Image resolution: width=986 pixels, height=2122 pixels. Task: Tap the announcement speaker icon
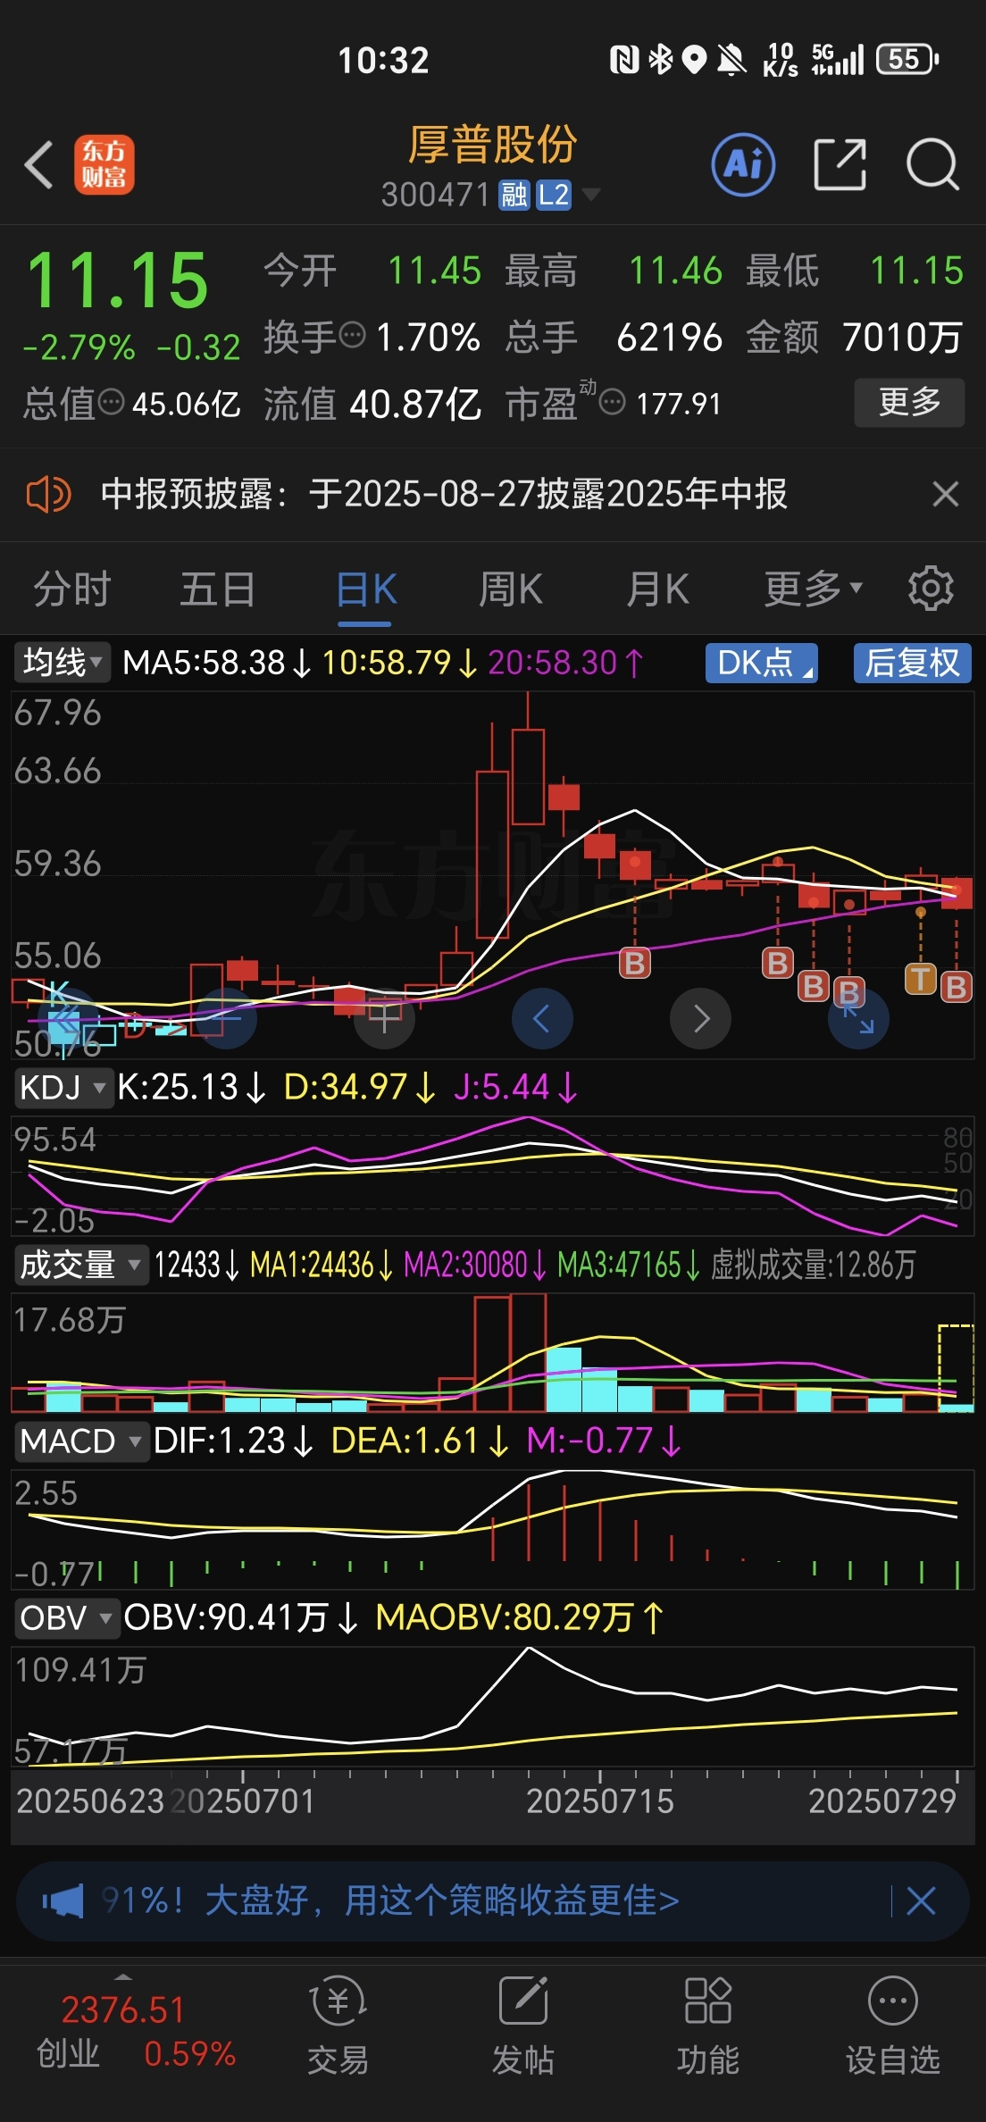coord(48,494)
